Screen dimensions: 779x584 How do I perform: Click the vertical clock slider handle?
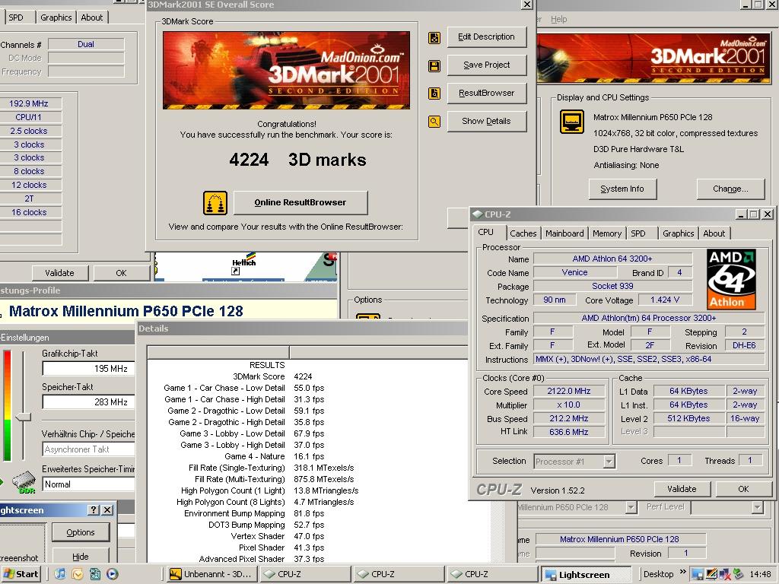pos(24,417)
